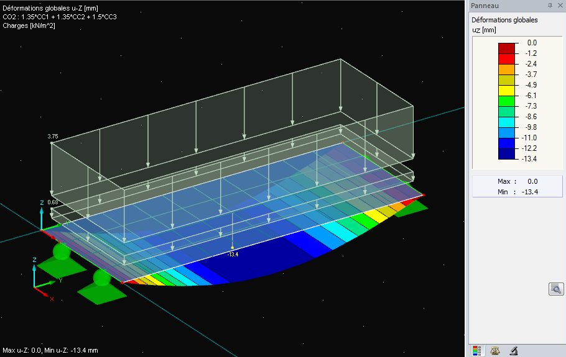Click legend value -9.8
This screenshot has height=357, width=566.
(531, 127)
